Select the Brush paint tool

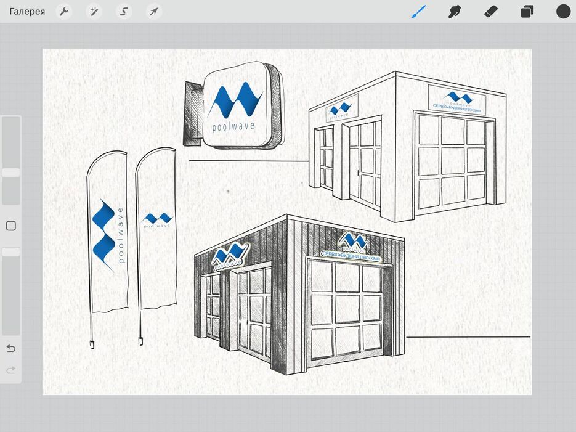pos(418,11)
